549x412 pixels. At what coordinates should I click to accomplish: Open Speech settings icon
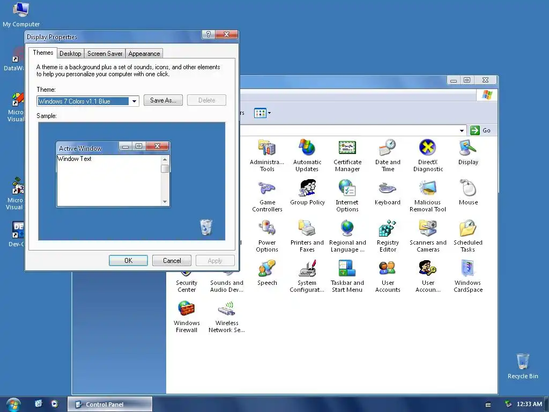coord(267,273)
